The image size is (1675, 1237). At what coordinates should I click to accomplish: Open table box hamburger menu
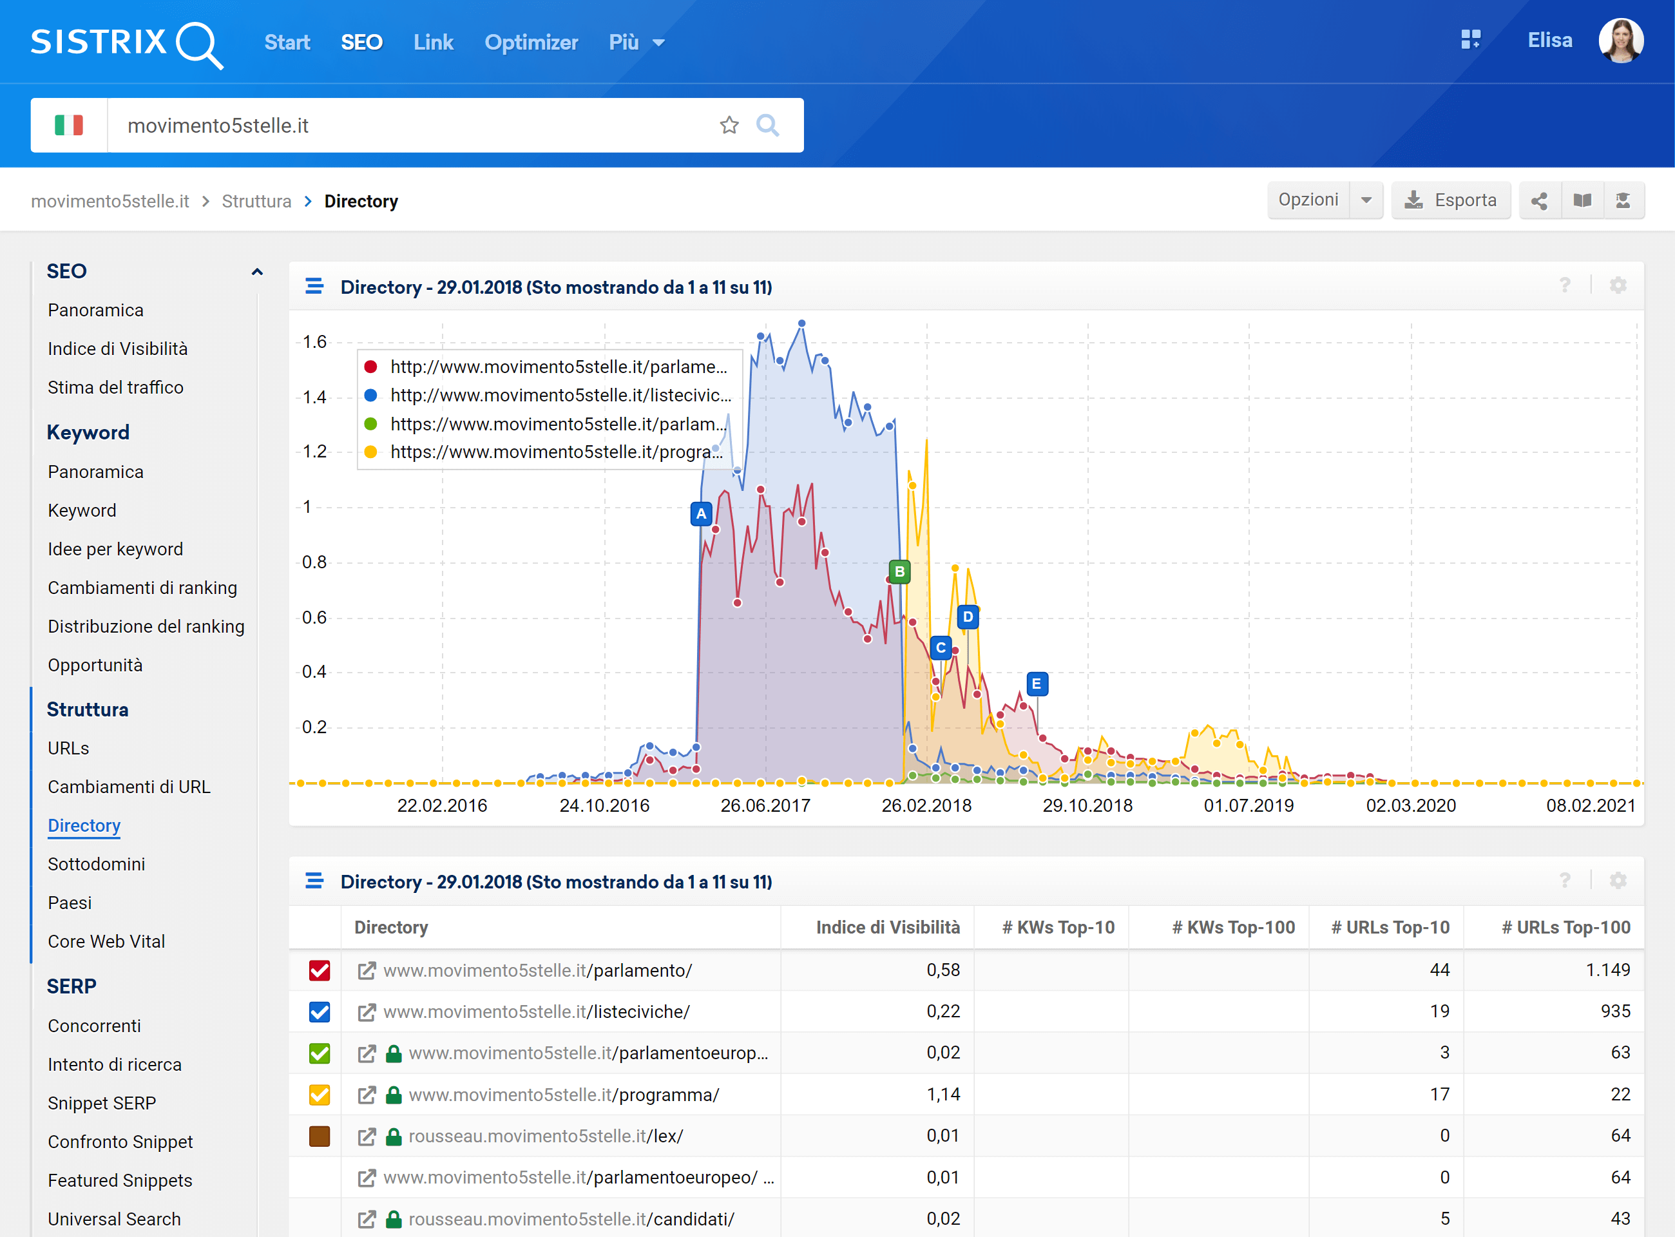click(314, 881)
